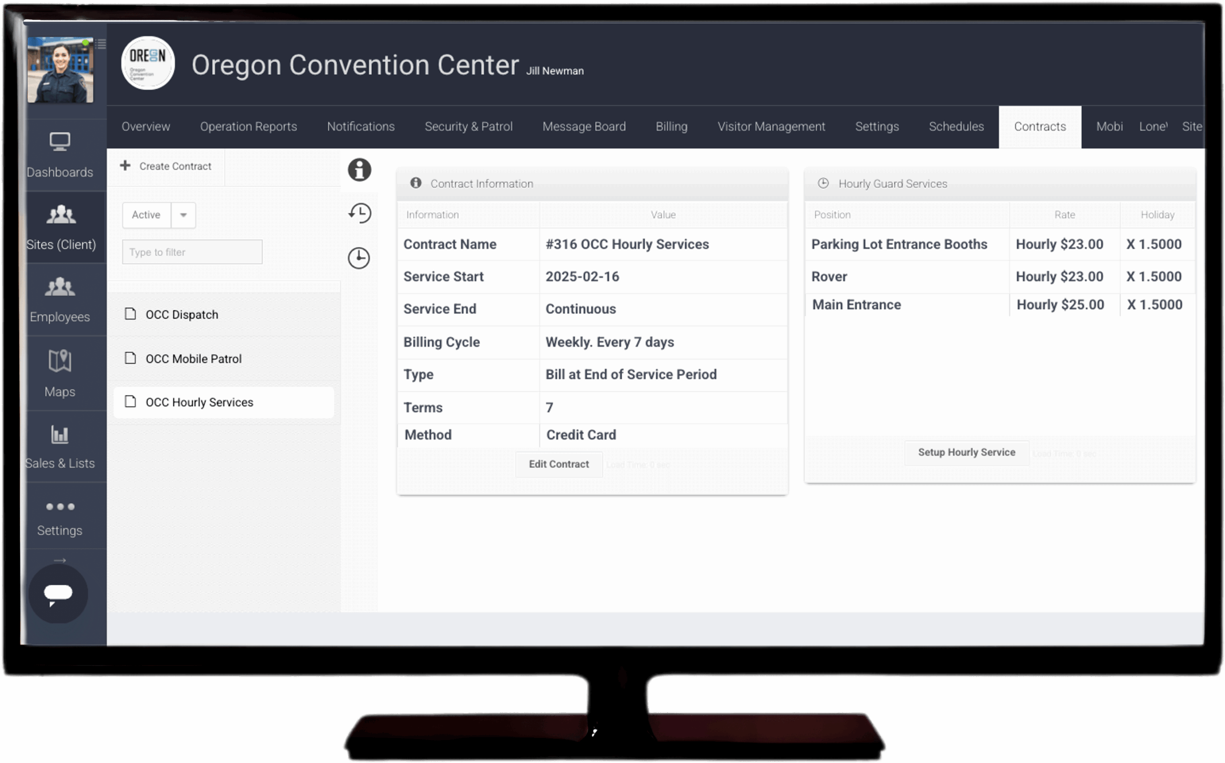This screenshot has height=763, width=1225.
Task: Click the Holiday column header
Action: (x=1158, y=214)
